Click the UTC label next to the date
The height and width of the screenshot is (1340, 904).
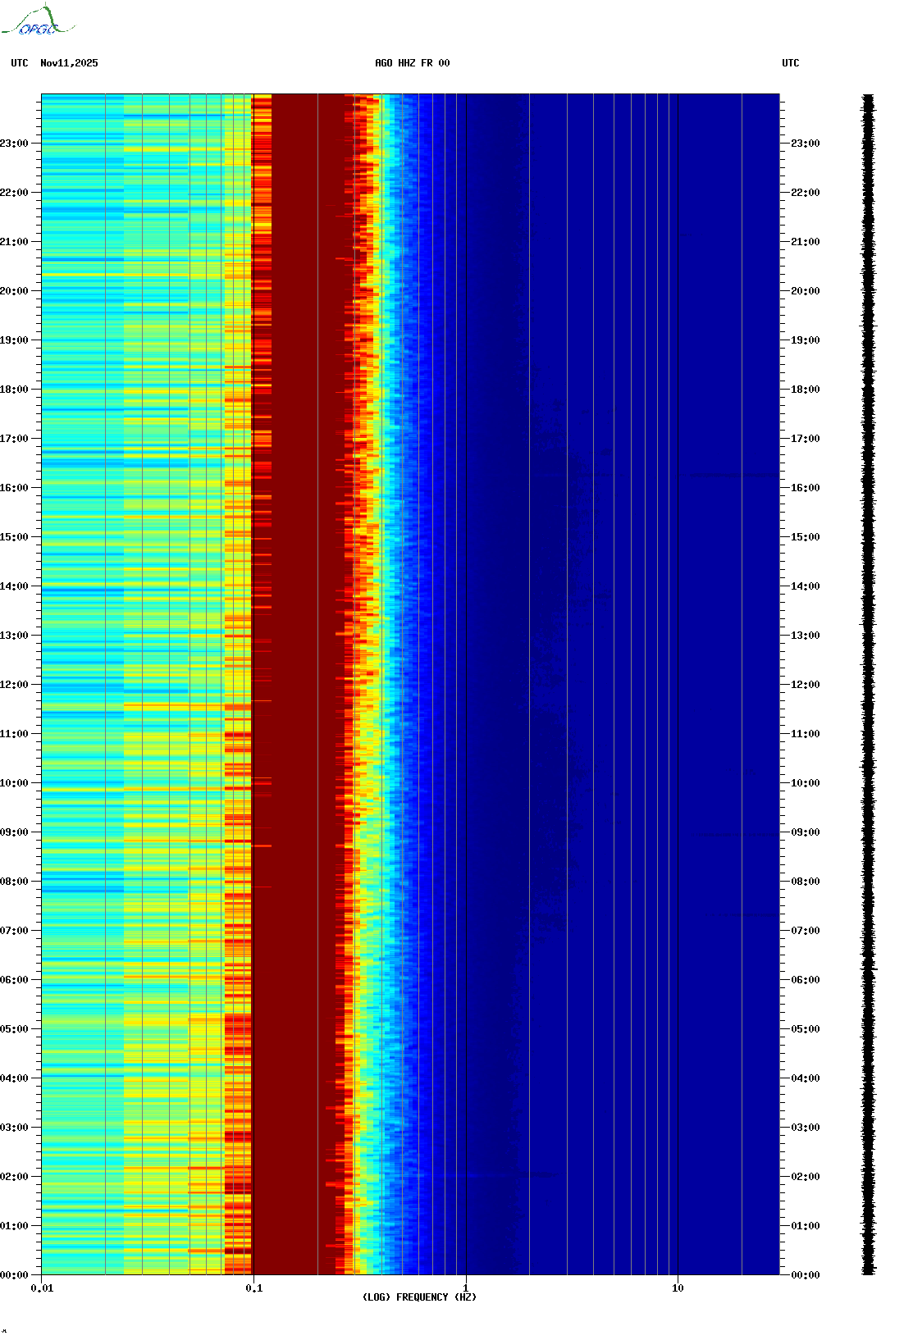(20, 63)
